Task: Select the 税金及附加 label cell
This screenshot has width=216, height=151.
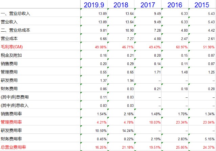Action: pos(12,55)
